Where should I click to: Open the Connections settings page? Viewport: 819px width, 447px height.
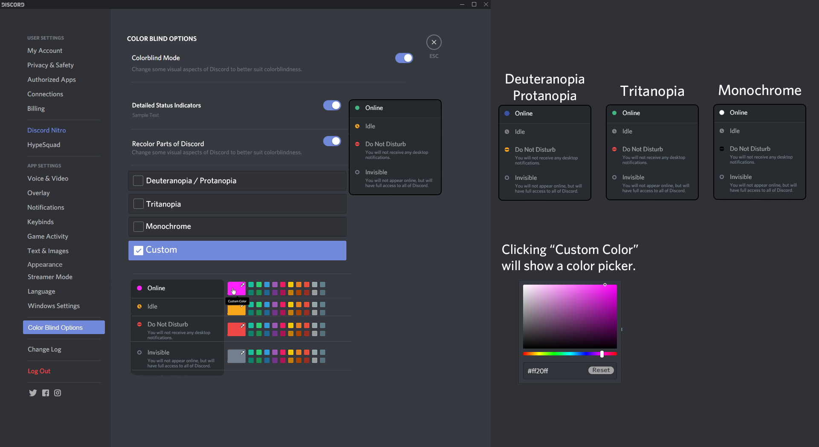click(x=45, y=94)
